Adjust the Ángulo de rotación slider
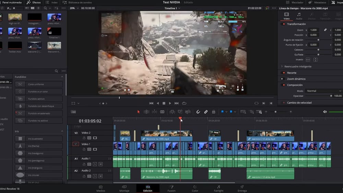This screenshot has width=343, height=193. 319,40
